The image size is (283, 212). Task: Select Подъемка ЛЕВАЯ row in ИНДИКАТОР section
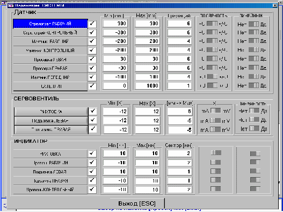pos(50,172)
